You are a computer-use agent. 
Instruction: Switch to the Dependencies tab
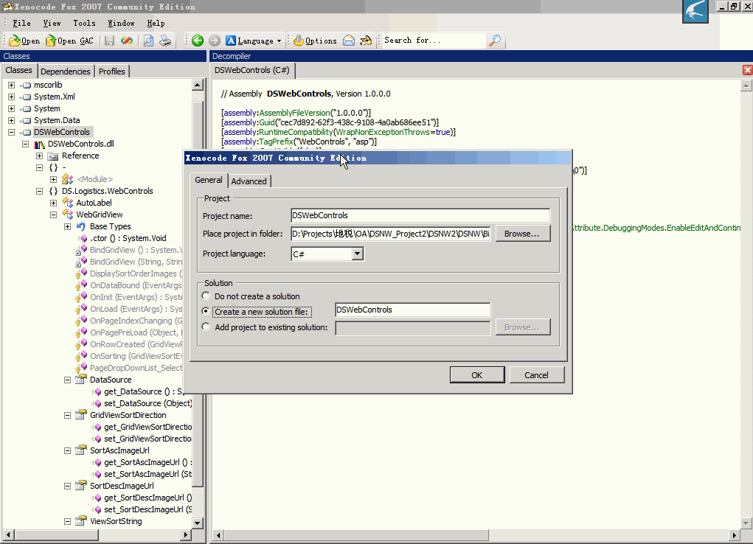point(66,72)
